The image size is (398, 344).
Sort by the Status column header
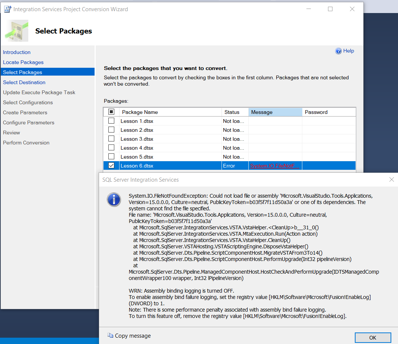click(235, 112)
